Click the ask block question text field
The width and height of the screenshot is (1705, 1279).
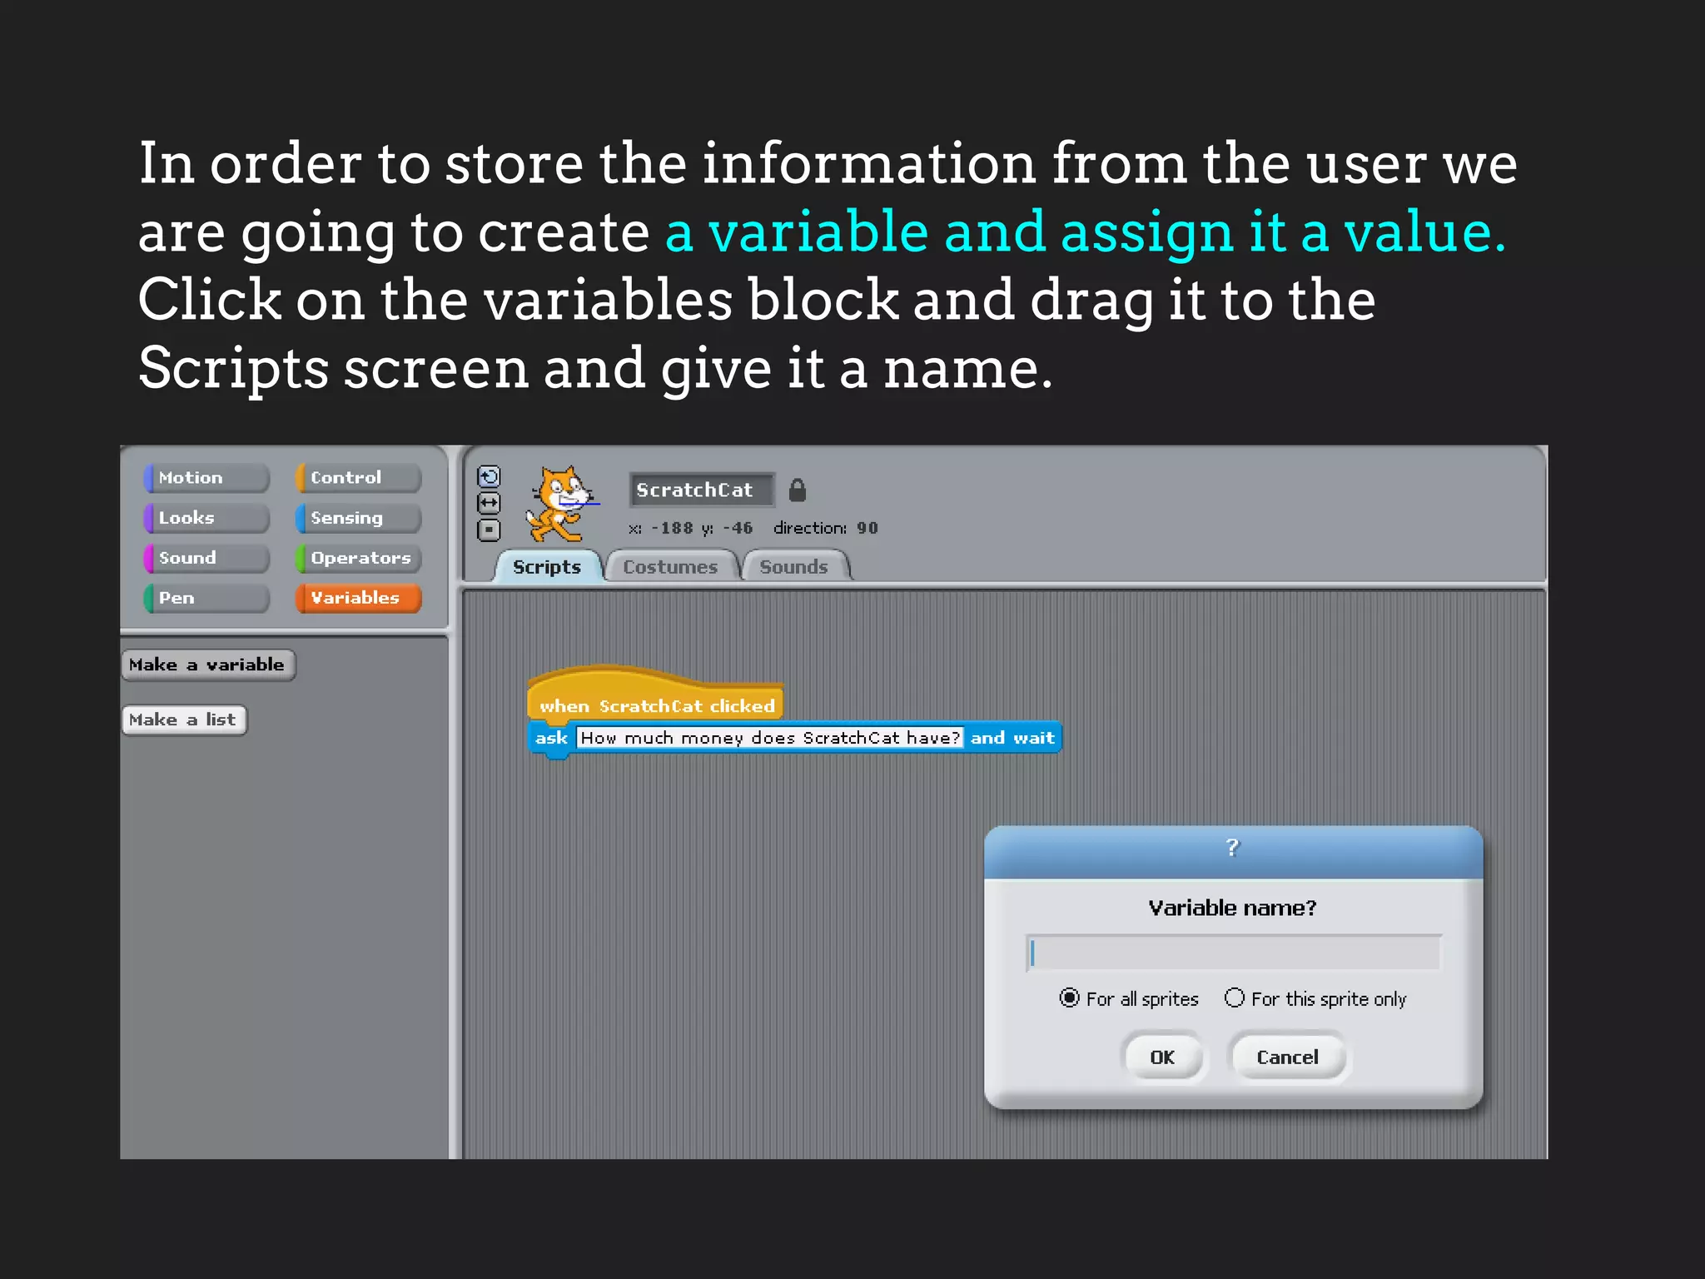tap(770, 738)
